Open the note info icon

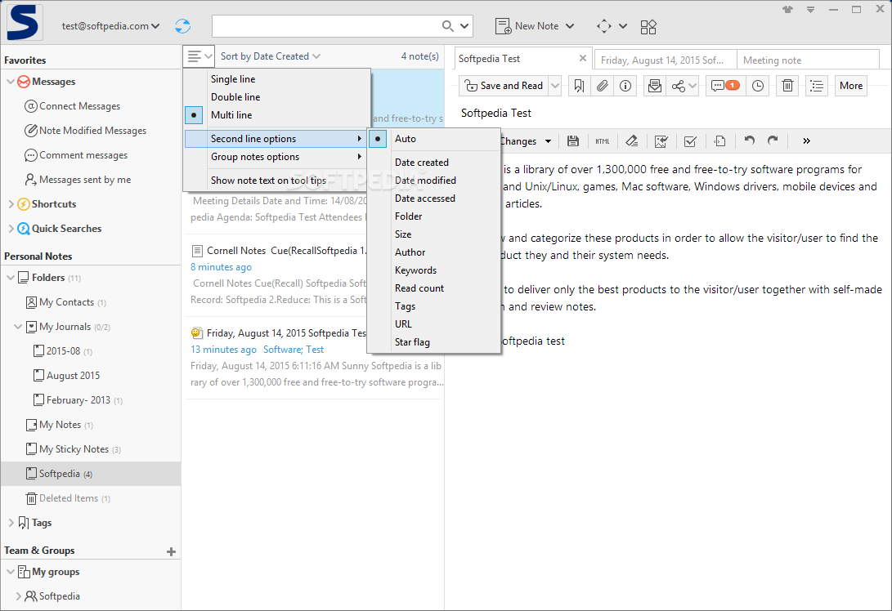pos(625,86)
